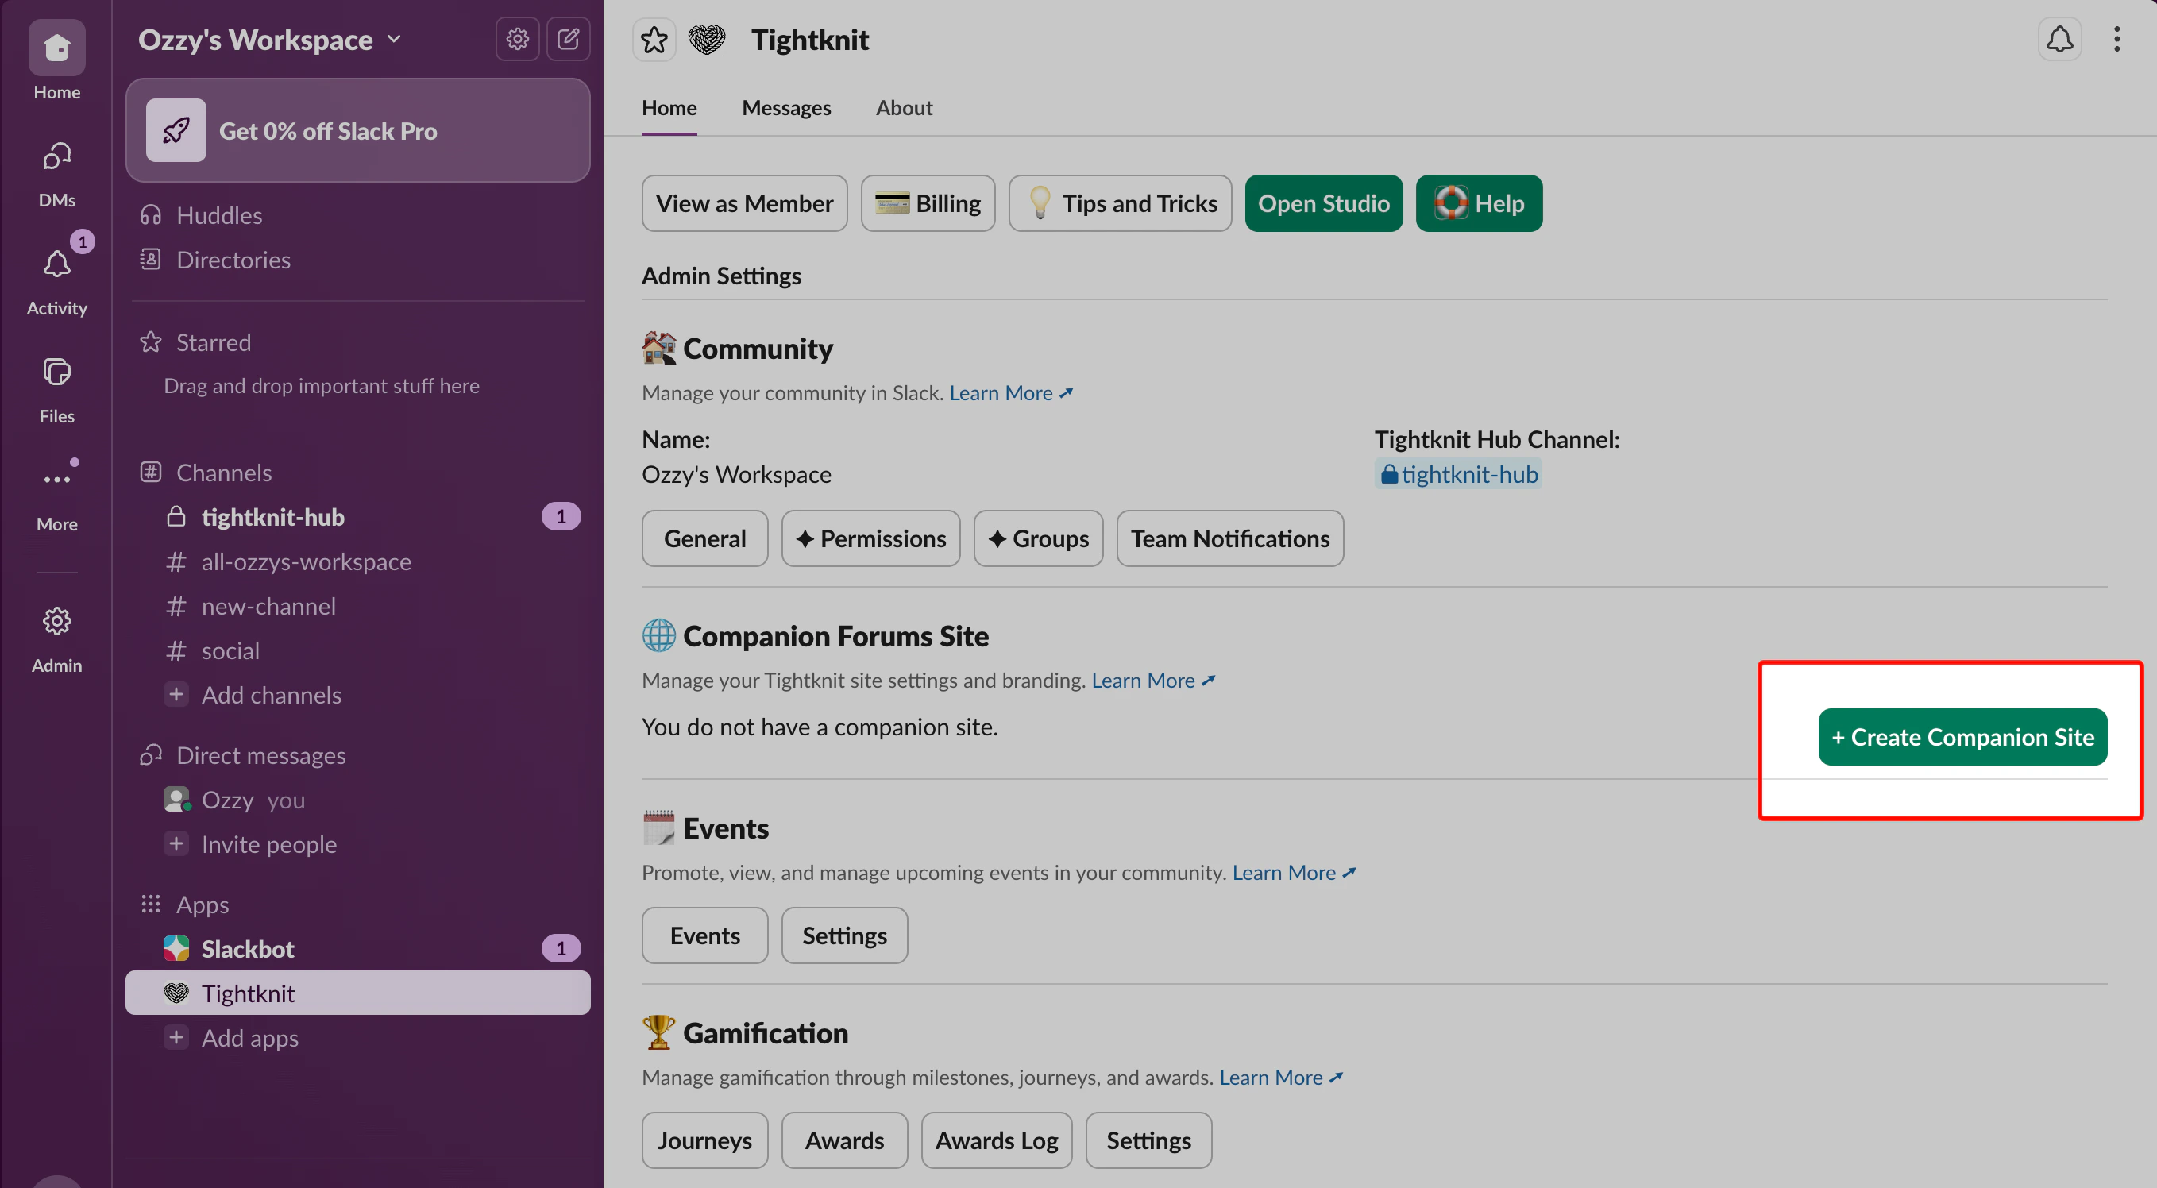This screenshot has width=2157, height=1188.
Task: Click the Create Companion Site button
Action: click(x=1962, y=737)
